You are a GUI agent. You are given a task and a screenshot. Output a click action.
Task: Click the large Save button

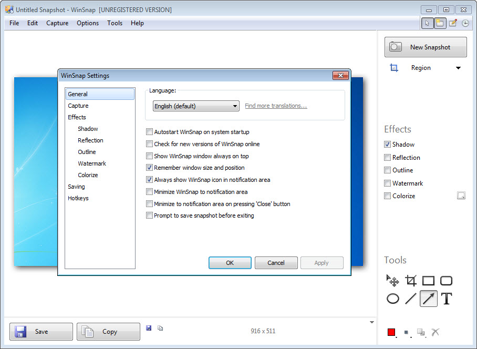click(41, 331)
